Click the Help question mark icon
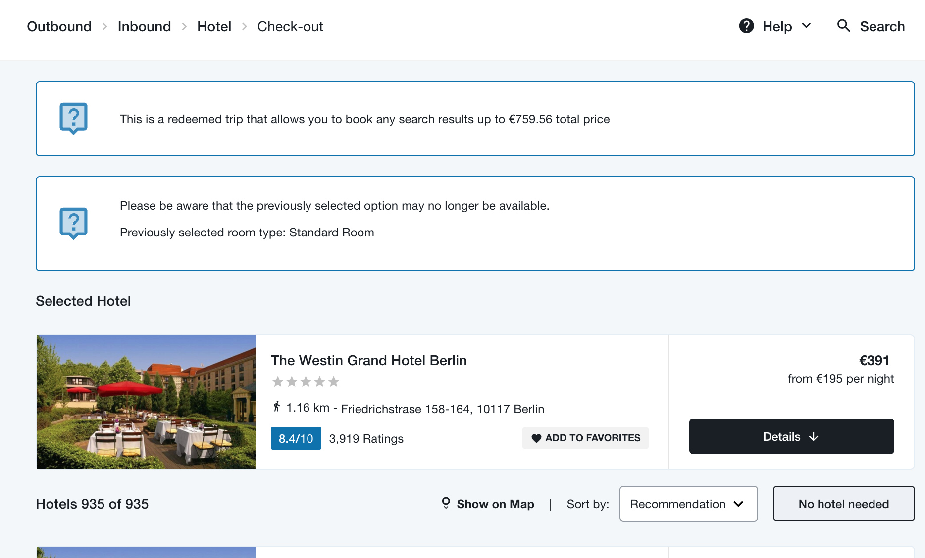925x558 pixels. click(x=746, y=26)
